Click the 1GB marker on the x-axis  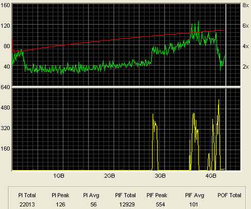[x=59, y=176]
